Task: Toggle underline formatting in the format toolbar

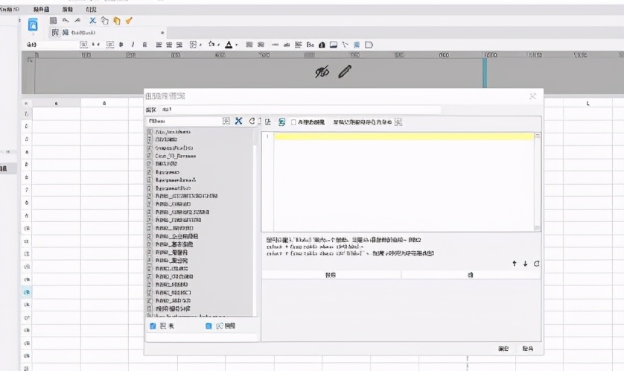Action: click(144, 45)
